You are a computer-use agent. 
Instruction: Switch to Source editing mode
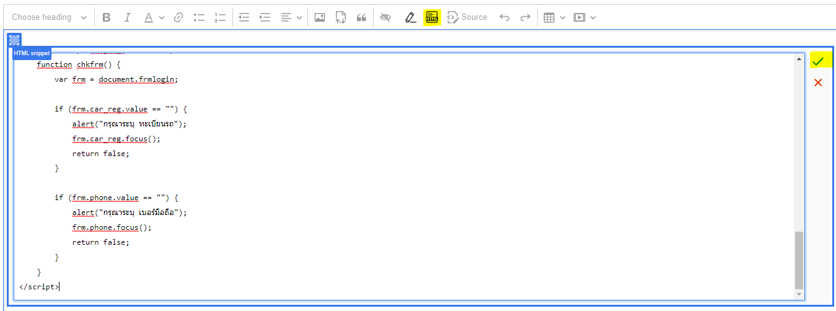(468, 17)
